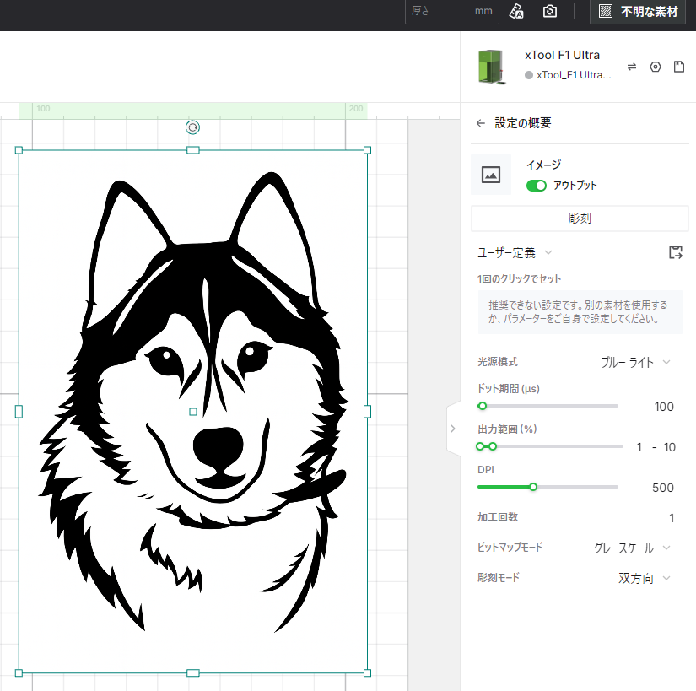The image size is (696, 691).
Task: Toggle the アウトプット output switch
Action: (x=537, y=186)
